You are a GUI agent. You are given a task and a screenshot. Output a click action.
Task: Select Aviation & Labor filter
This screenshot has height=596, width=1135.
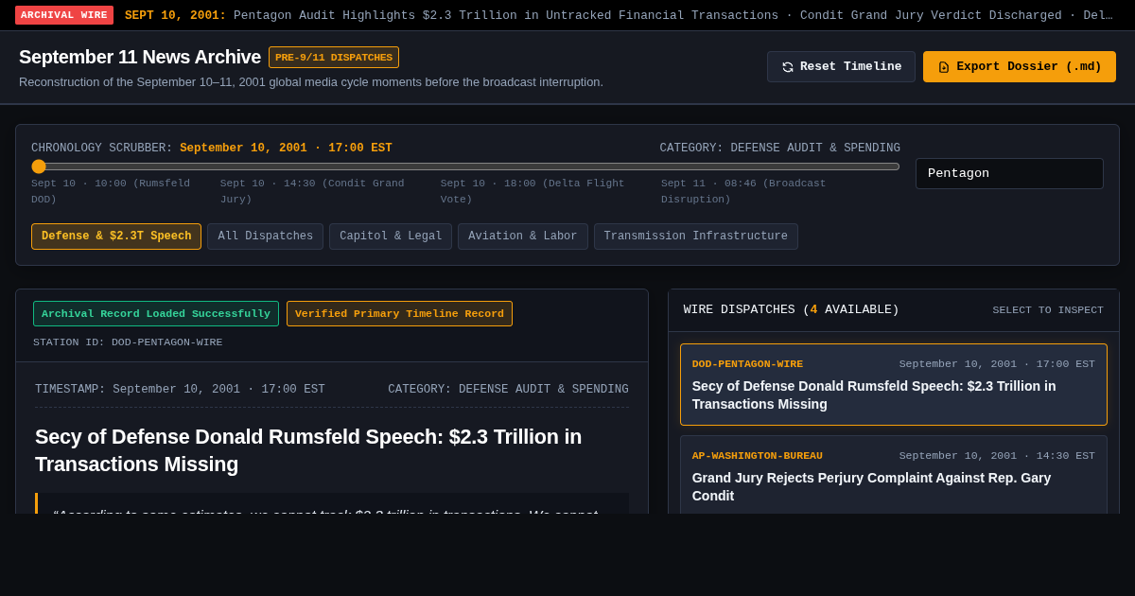pos(523,237)
